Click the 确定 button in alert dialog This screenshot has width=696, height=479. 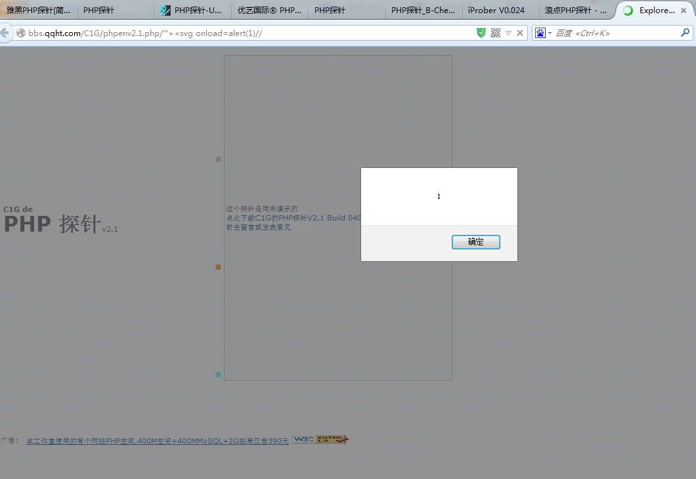(x=476, y=242)
